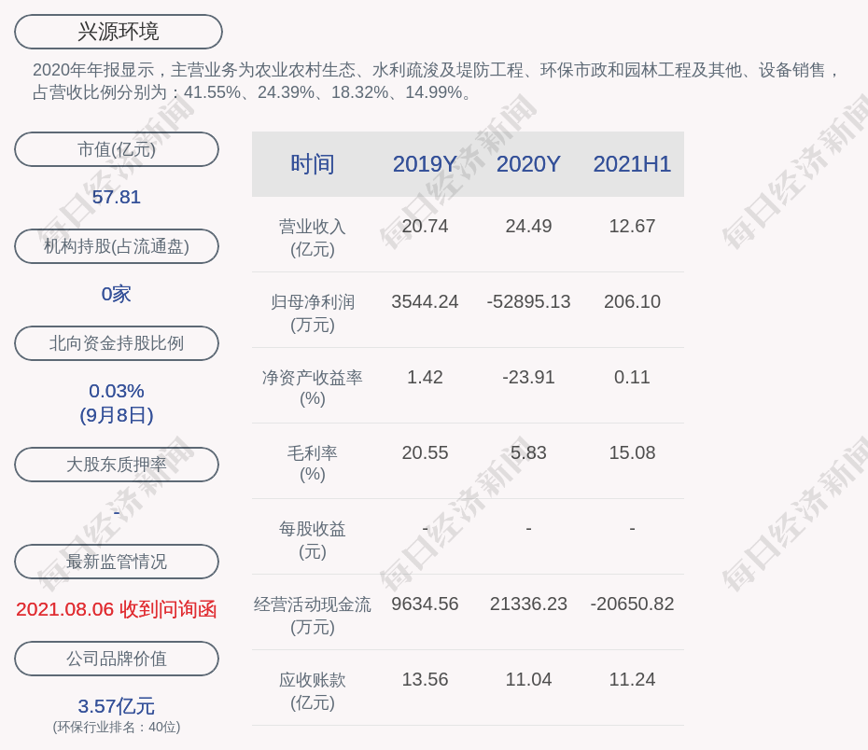This screenshot has width=868, height=750.
Task: Open the 最新监管情况 label pill
Action: pyautogui.click(x=117, y=562)
